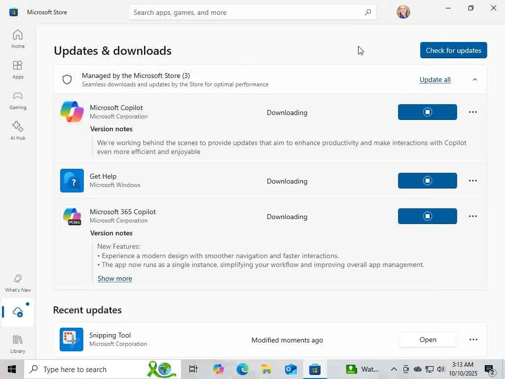Open File Explorer from the taskbar
Image resolution: width=505 pixels, height=379 pixels.
[x=267, y=369]
